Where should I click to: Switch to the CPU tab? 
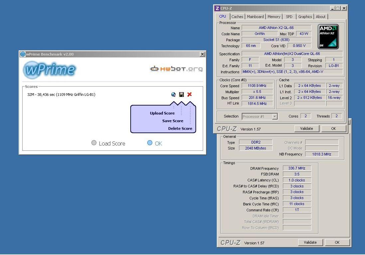tap(222, 16)
